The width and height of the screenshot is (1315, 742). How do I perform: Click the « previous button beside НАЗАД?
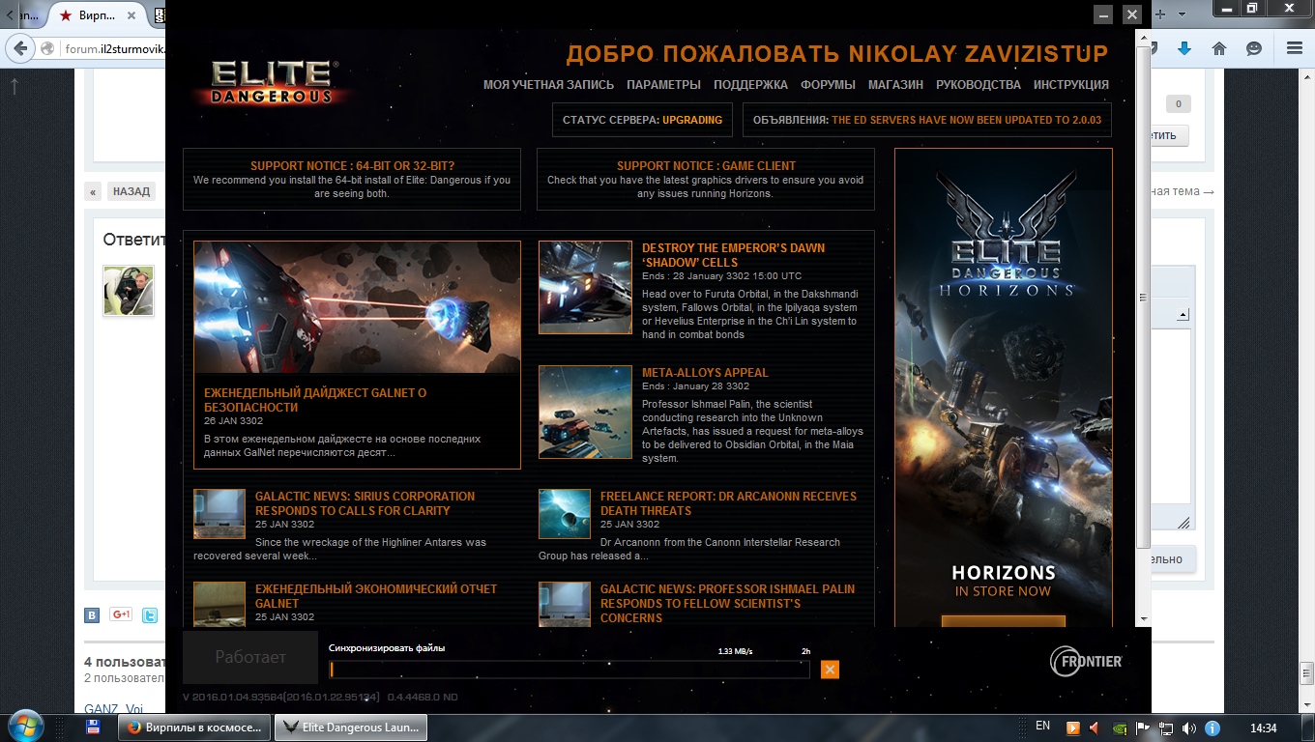click(93, 191)
